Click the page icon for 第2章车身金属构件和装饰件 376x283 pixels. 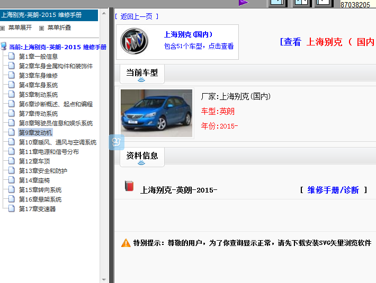pos(12,66)
